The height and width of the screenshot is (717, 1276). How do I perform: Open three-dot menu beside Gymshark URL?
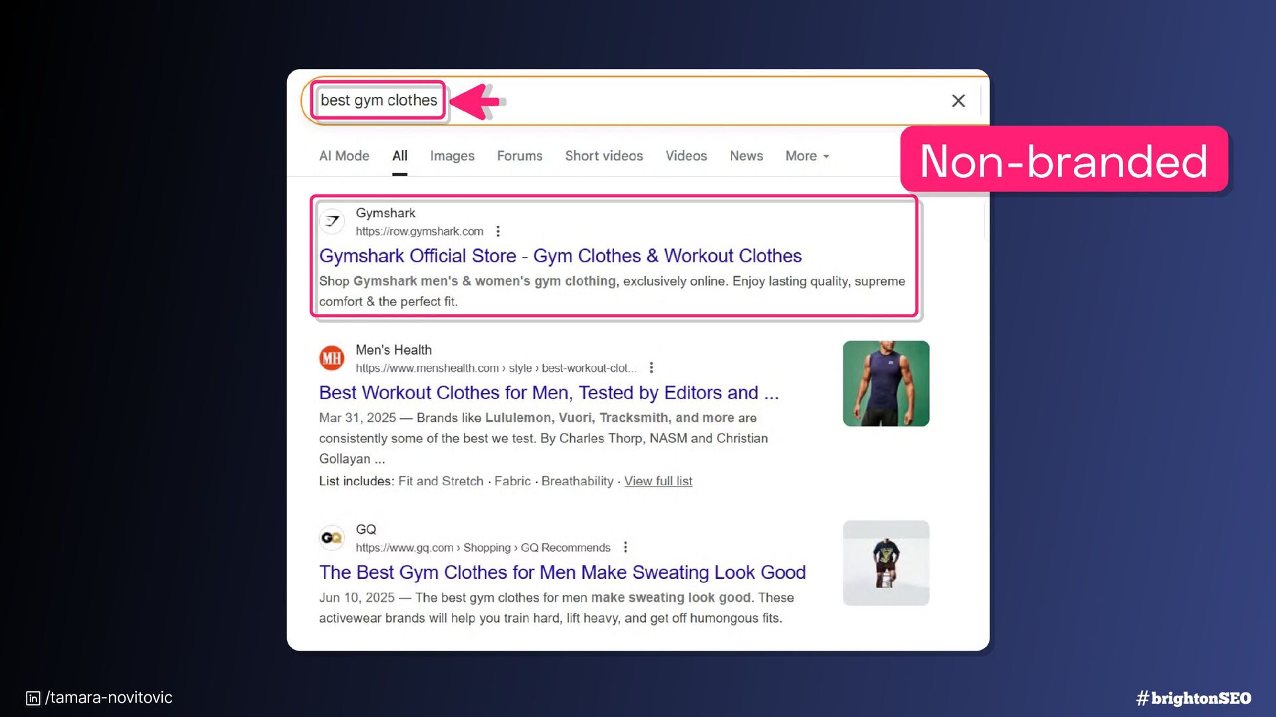498,231
